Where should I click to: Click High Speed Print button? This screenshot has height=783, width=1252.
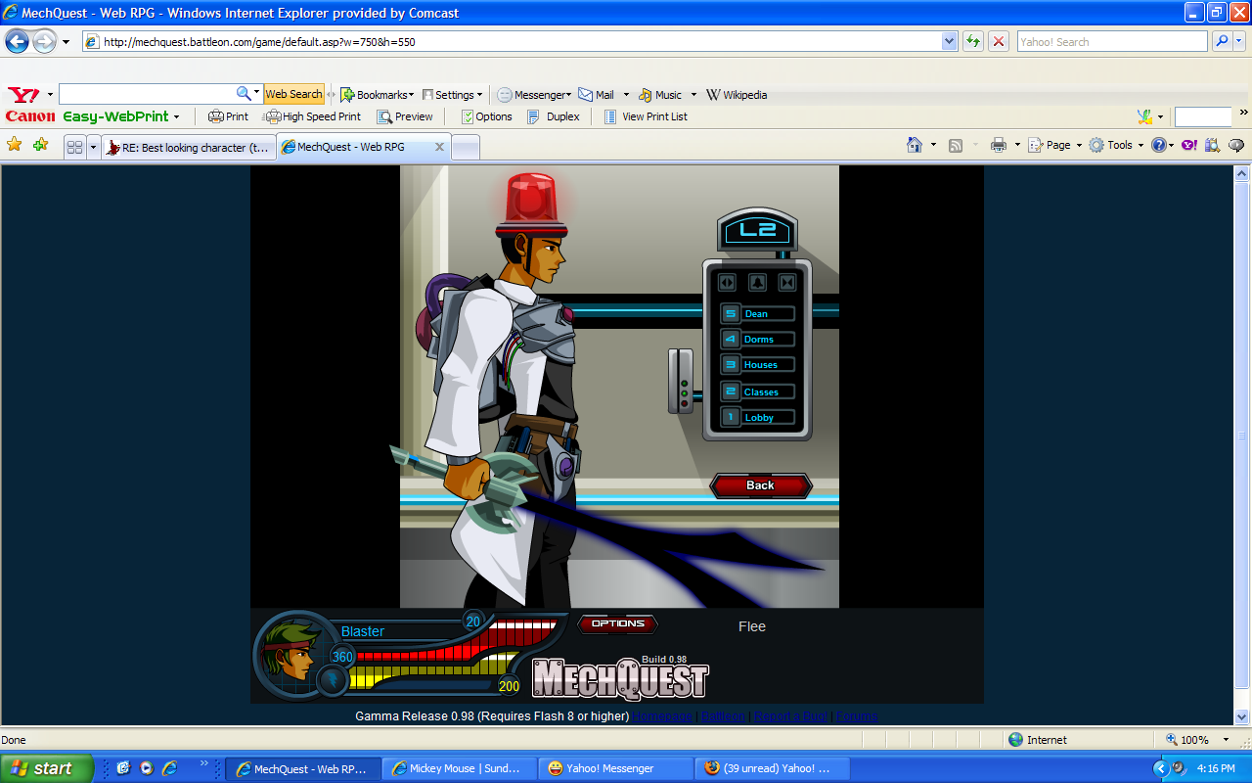[313, 116]
